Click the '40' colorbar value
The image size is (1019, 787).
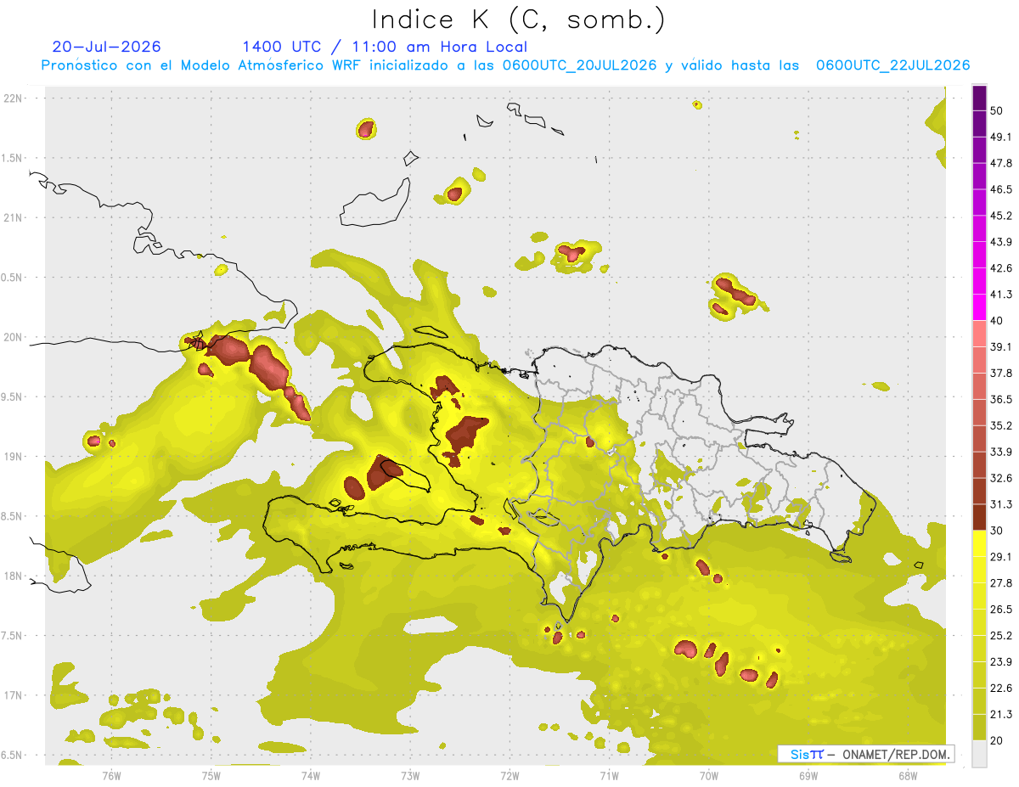tap(997, 321)
